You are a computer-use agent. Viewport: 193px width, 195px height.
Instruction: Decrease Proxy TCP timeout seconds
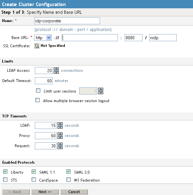[x=59, y=137]
